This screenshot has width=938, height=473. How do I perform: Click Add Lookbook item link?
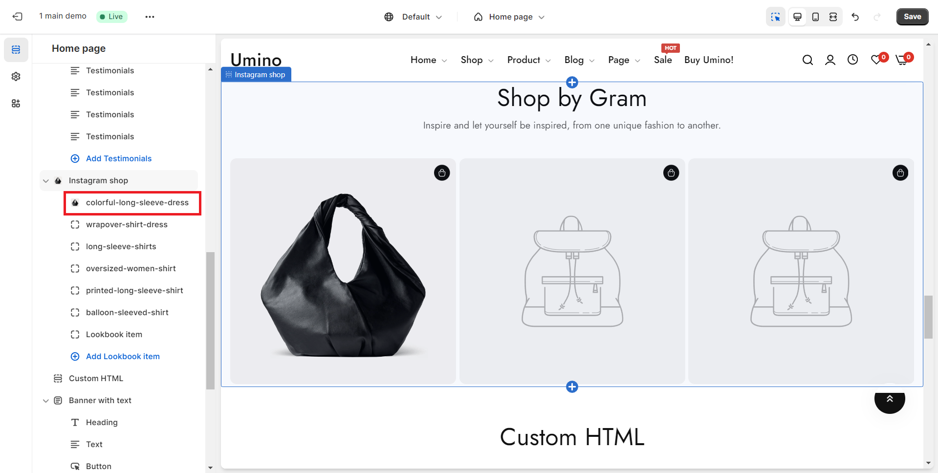tap(123, 357)
